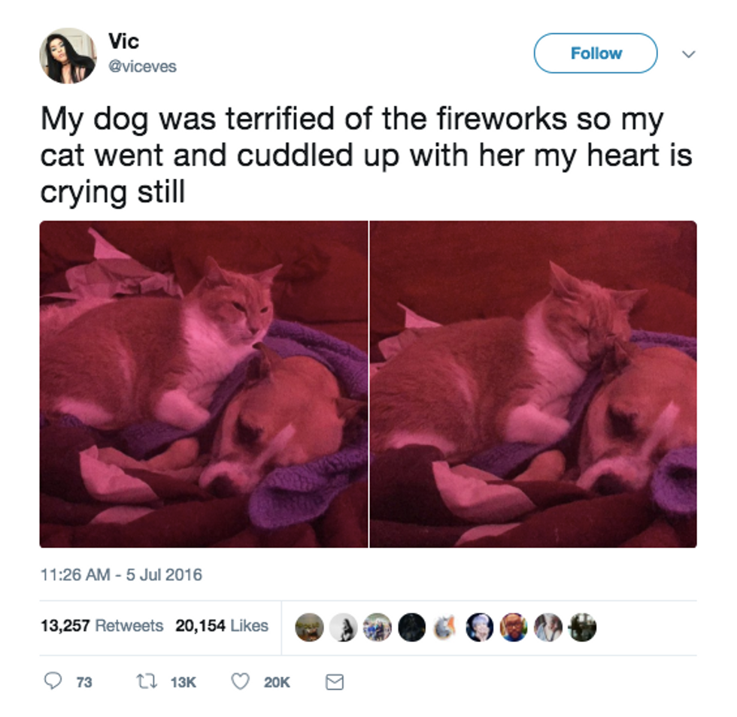Image resolution: width=737 pixels, height=717 pixels.
Task: Click the reply speech bubble icon
Action: tap(53, 681)
